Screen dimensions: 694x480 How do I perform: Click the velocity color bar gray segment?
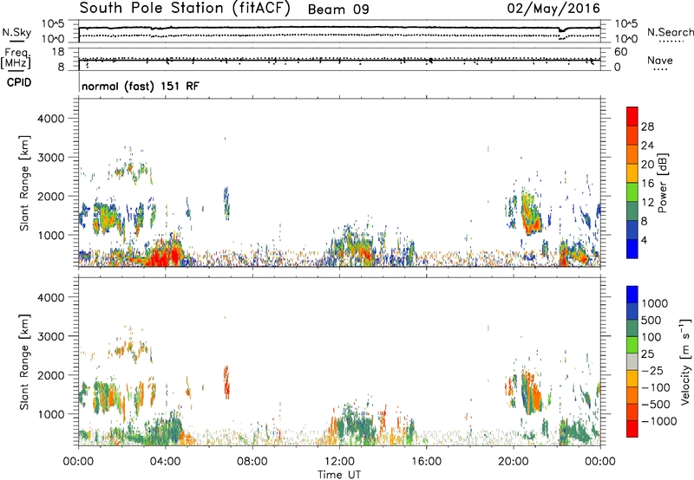632,361
